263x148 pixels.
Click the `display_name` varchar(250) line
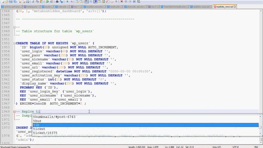coord(68,83)
